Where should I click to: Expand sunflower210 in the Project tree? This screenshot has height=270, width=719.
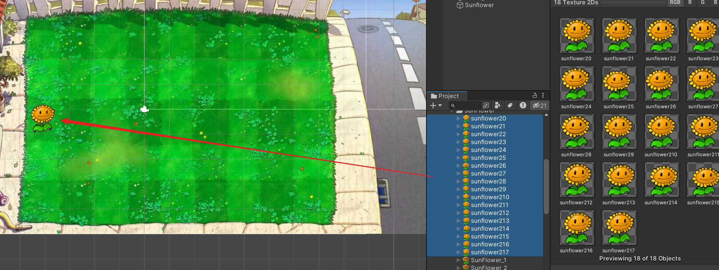point(458,197)
